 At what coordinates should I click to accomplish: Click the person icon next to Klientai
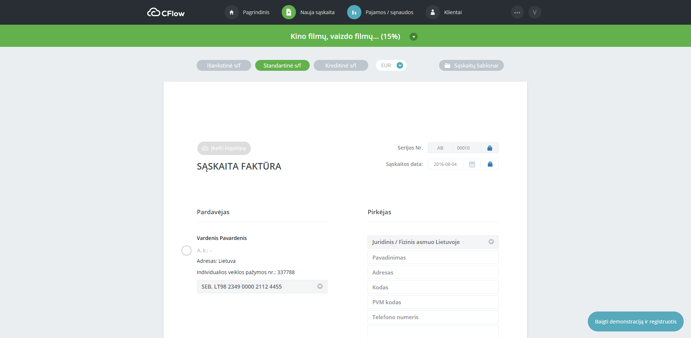(x=433, y=12)
